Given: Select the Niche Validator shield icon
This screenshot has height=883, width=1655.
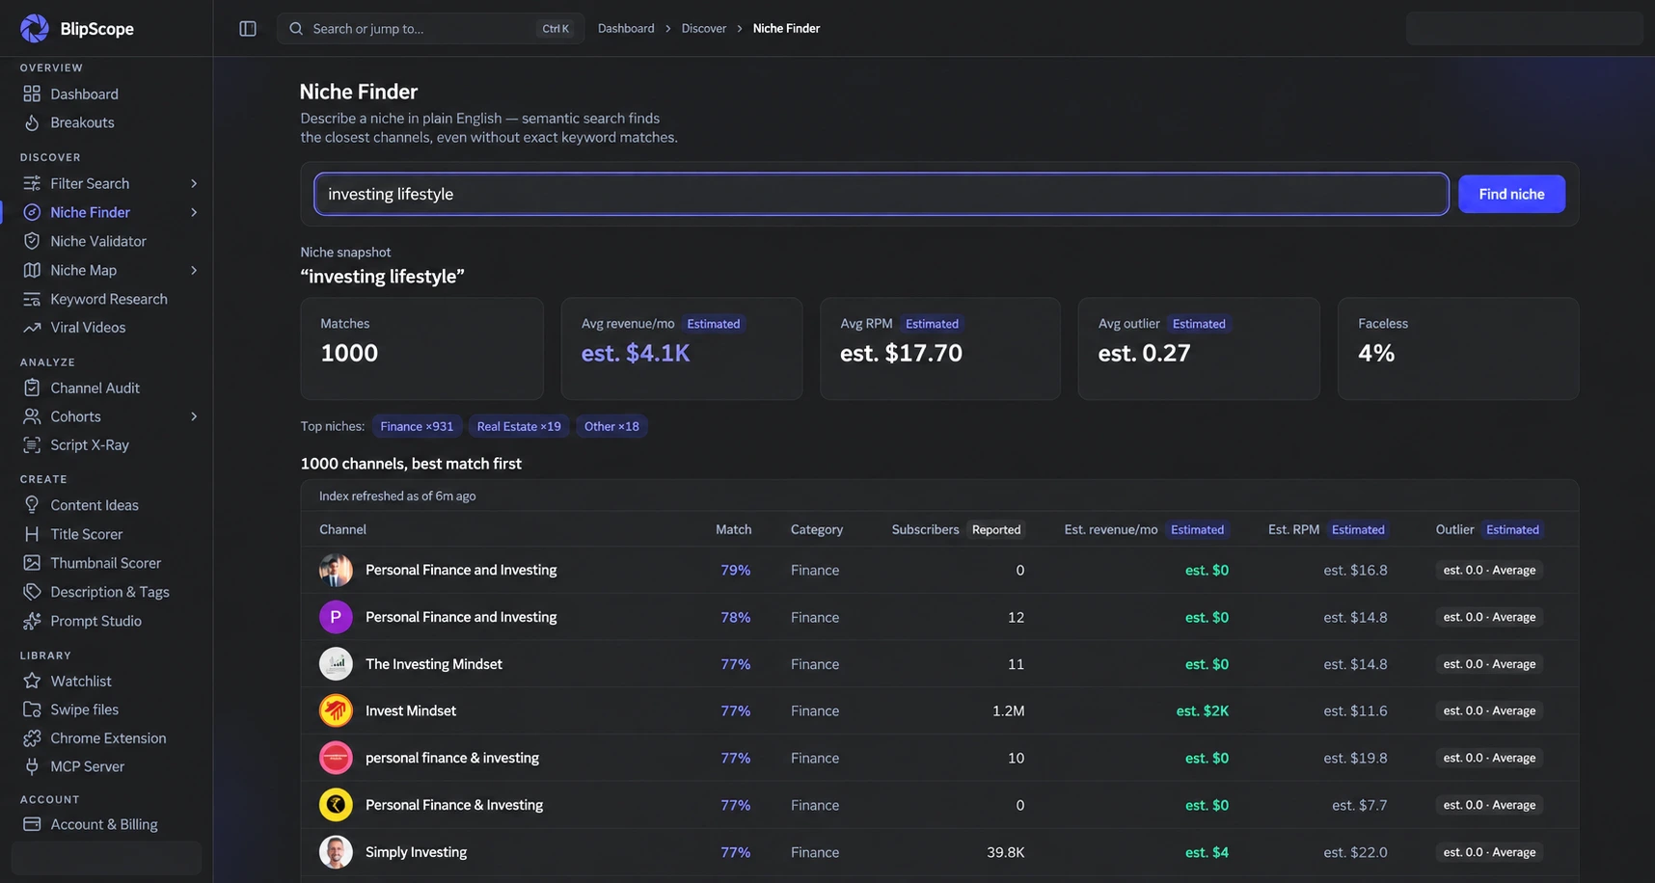Looking at the screenshot, I should tap(32, 241).
